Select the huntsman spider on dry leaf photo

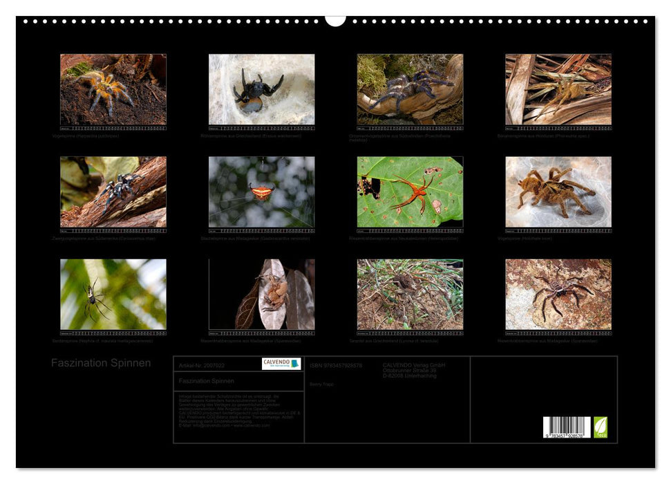coord(261,295)
